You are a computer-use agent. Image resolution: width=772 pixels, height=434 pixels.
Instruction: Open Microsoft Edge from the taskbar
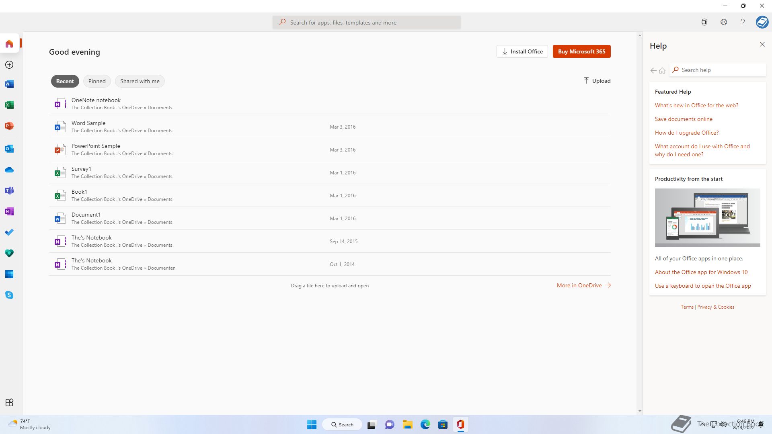point(425,424)
